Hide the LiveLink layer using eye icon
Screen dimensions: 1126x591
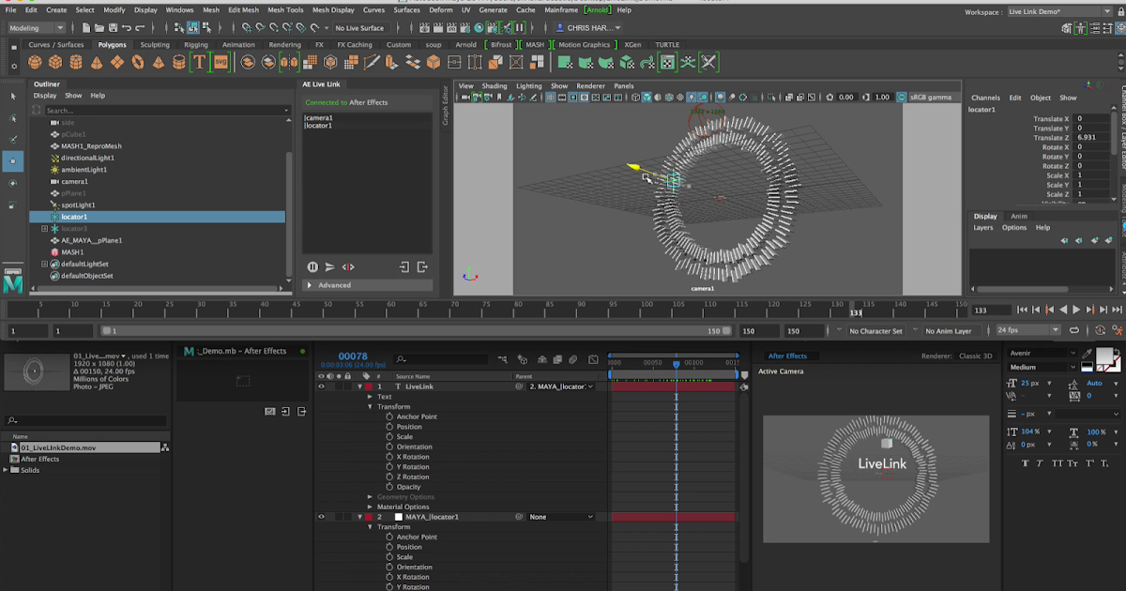click(322, 386)
